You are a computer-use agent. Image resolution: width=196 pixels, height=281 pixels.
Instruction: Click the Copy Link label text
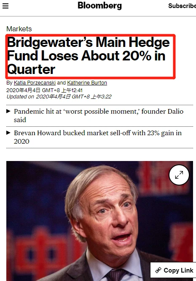click(178, 270)
